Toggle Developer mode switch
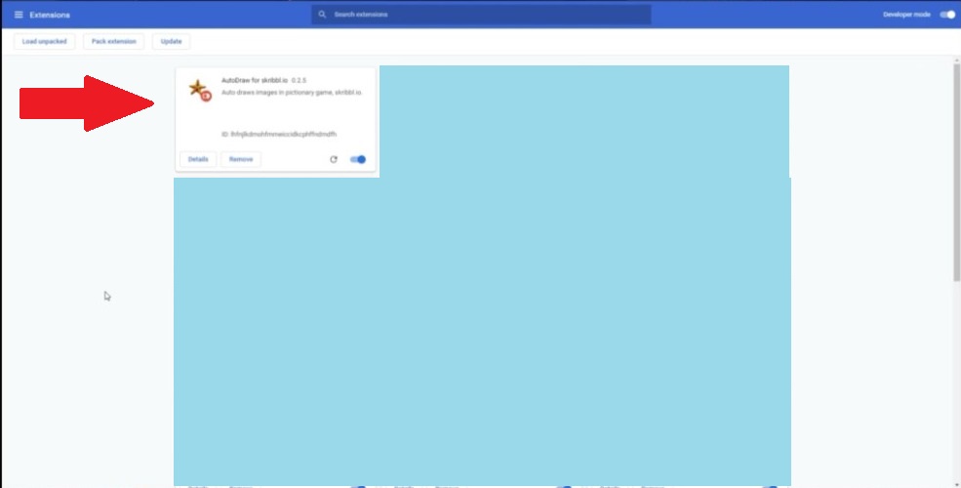 point(947,15)
